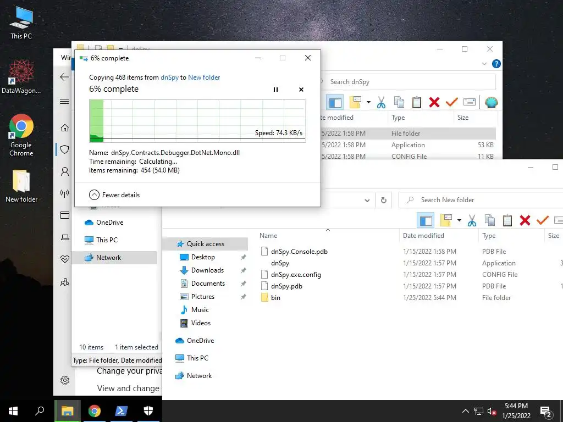
Task: Click Cut scissors in New folder window
Action: click(472, 220)
